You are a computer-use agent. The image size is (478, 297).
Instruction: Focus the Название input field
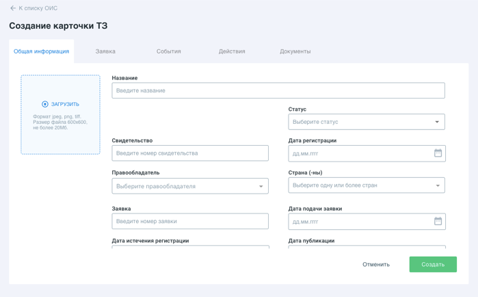(x=278, y=90)
